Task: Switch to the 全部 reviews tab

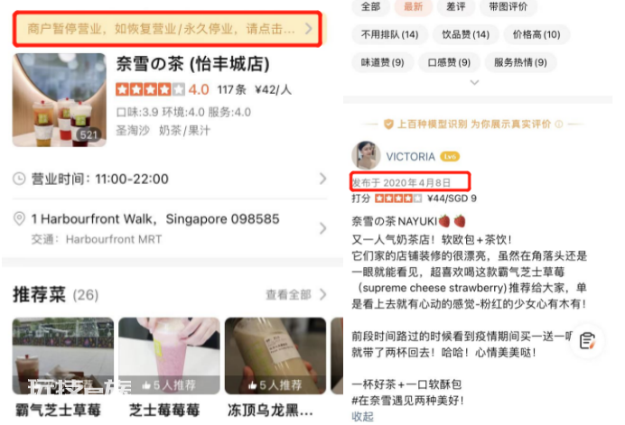Action: click(x=370, y=7)
